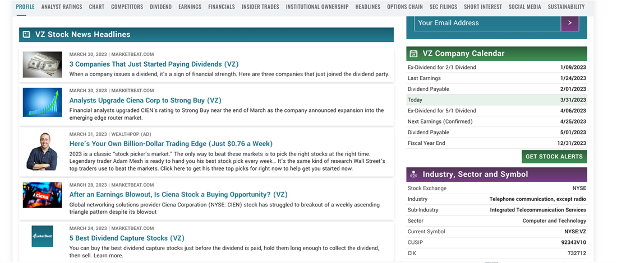The image size is (617, 263).
Task: Read 'Analysts Upgrade Ciena Corp to Strong Buy'
Action: pyautogui.click(x=145, y=101)
